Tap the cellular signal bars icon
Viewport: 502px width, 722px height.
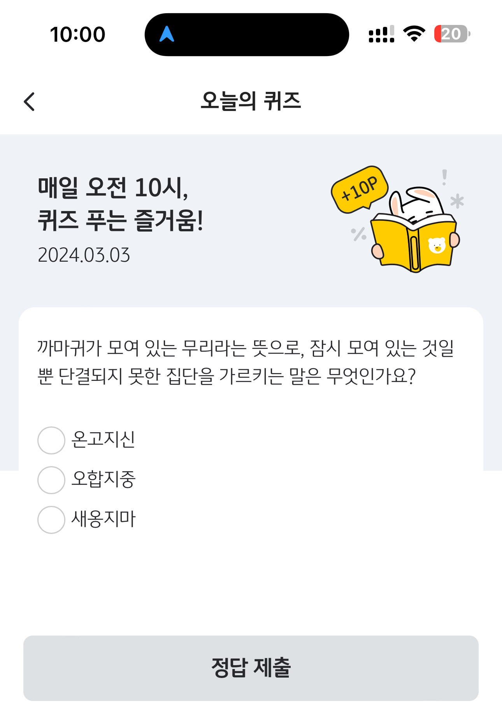point(381,34)
